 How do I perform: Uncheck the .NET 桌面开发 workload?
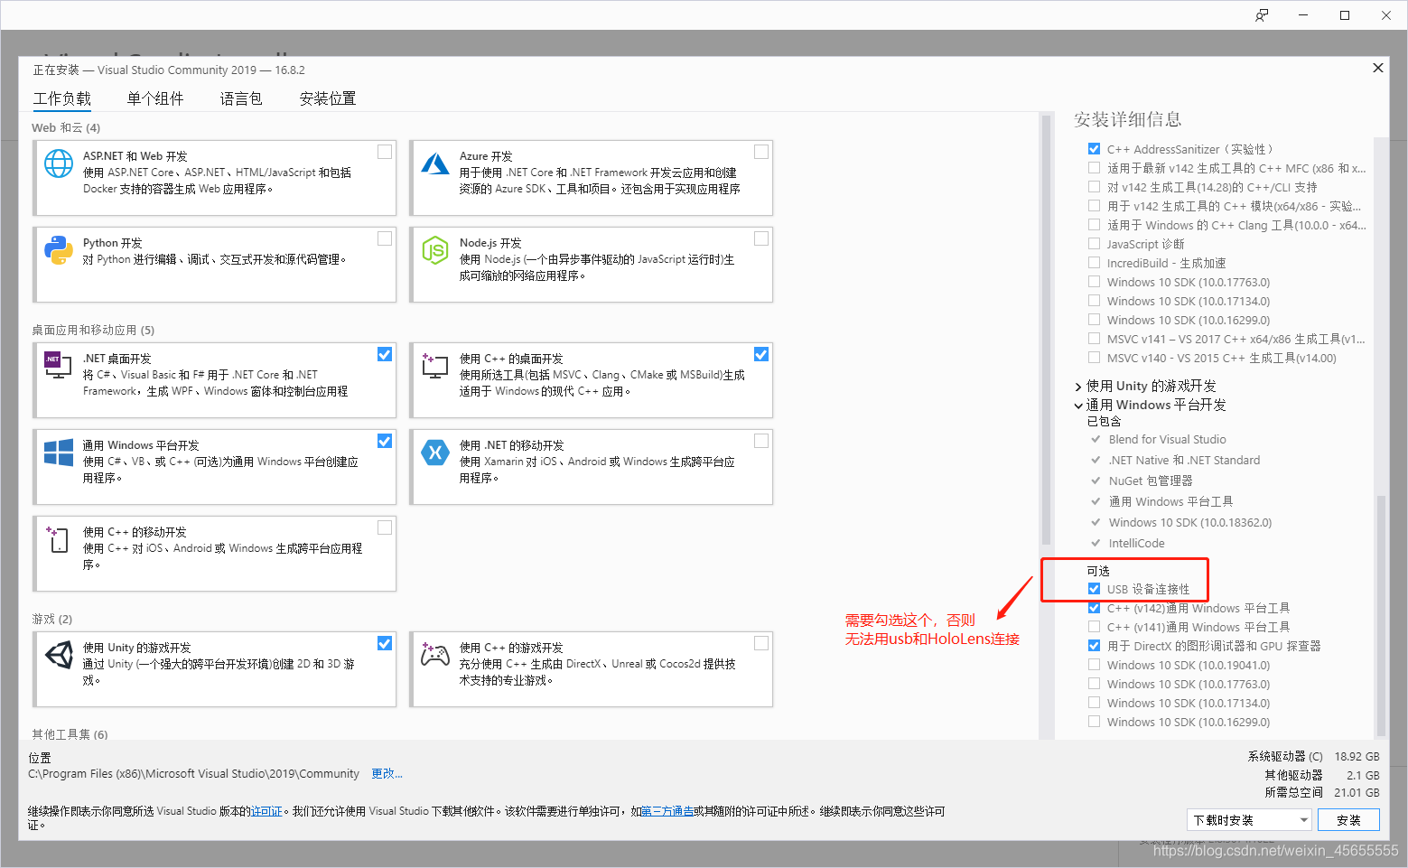[385, 354]
